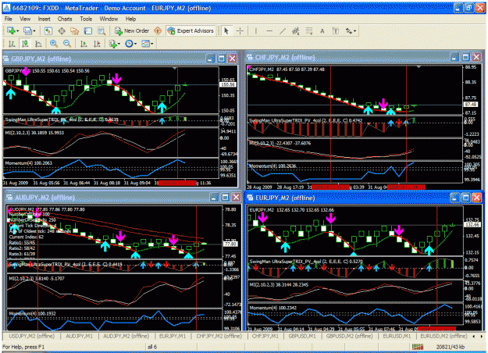Launch MetaEditor diamond icon
The height and width of the screenshot is (353, 488).
(158, 30)
